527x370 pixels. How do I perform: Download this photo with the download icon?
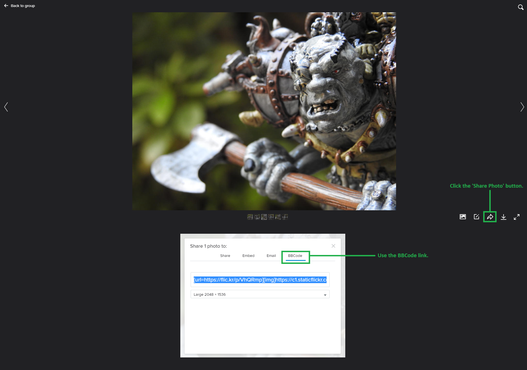click(x=504, y=217)
